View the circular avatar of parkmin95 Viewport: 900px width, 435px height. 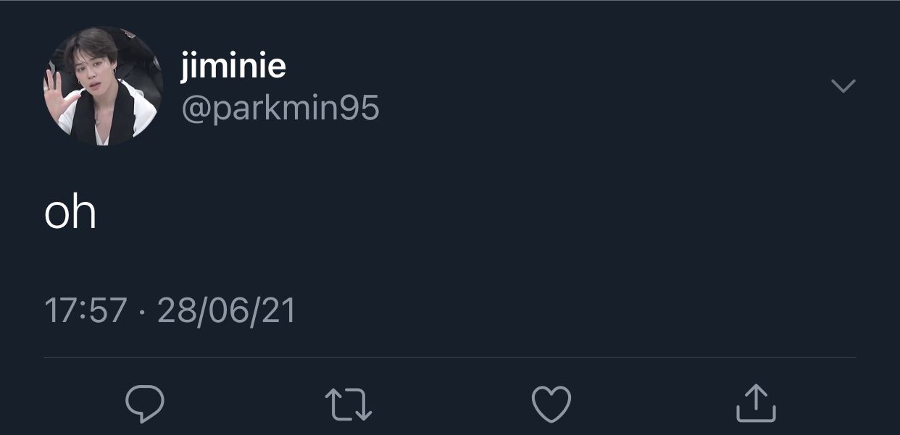(103, 86)
